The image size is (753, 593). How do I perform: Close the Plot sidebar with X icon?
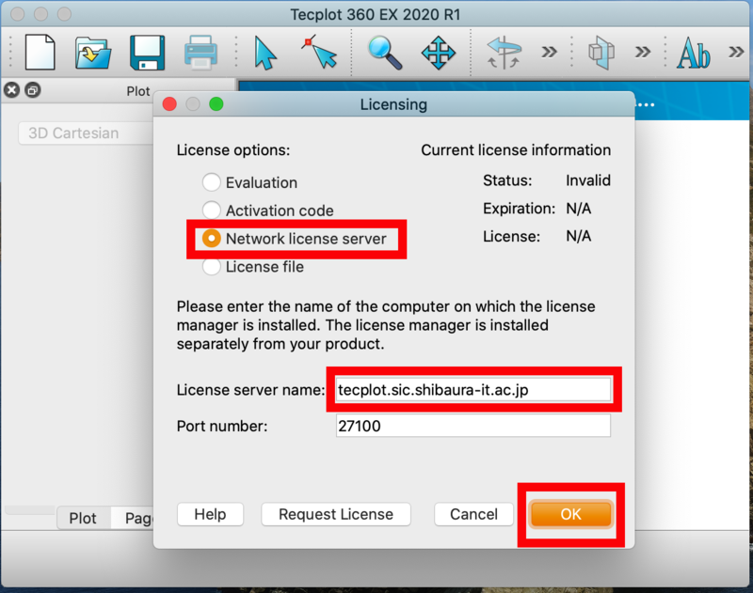12,90
